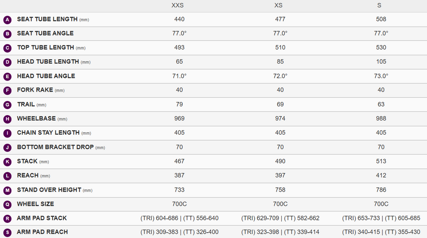Select the G icon next to Trail
Viewport: 427px width, 238px height.
(7, 105)
